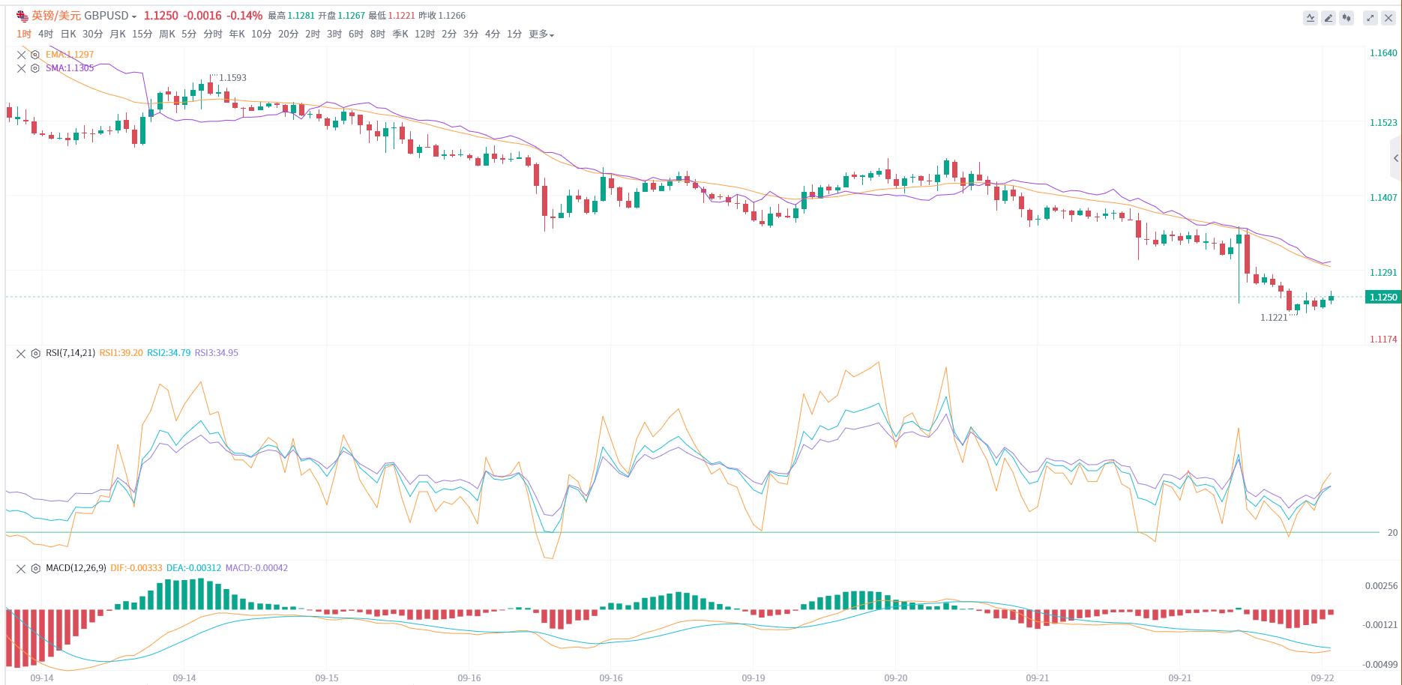1402x685 pixels.
Task: Remove the RSI indicator panel
Action: point(21,354)
